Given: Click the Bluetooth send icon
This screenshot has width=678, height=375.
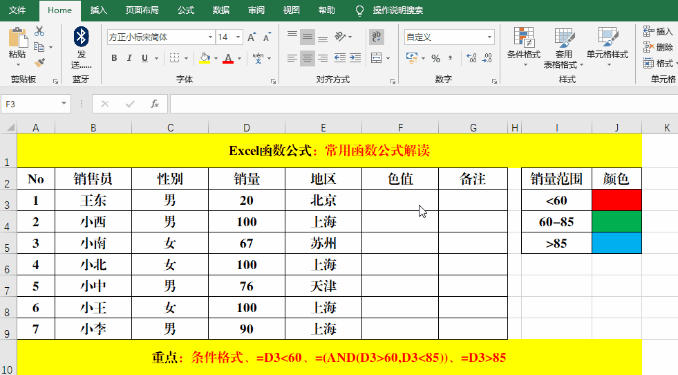Looking at the screenshot, I should [x=81, y=38].
